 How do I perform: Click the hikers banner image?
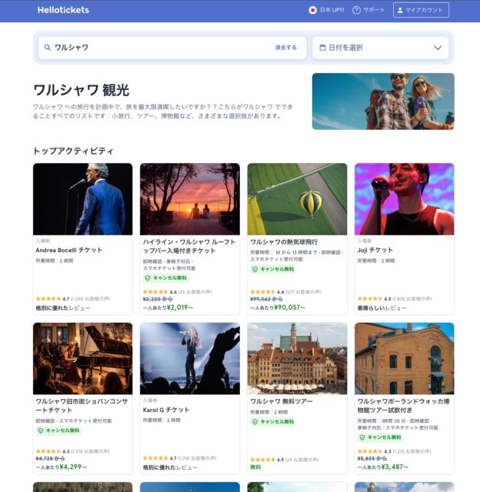[x=383, y=101]
